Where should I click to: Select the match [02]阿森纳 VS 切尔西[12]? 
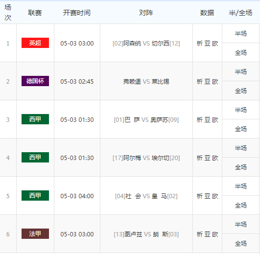point(146,44)
